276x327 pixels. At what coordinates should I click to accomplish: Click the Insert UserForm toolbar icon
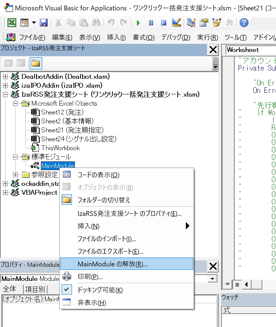point(24,23)
